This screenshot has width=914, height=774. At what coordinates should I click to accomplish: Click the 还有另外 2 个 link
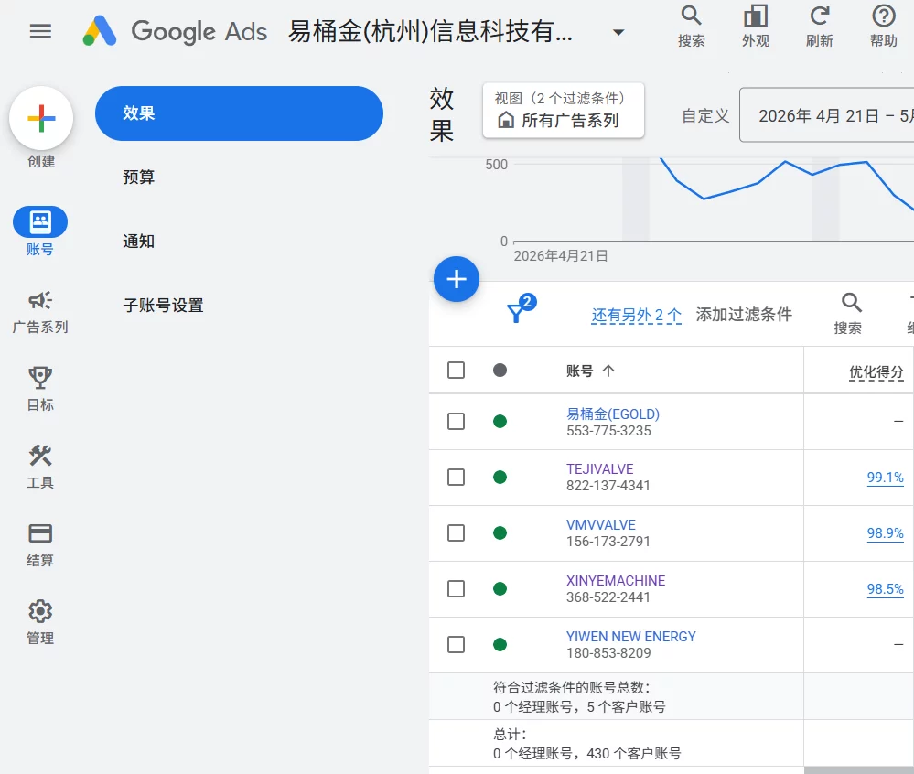(636, 315)
